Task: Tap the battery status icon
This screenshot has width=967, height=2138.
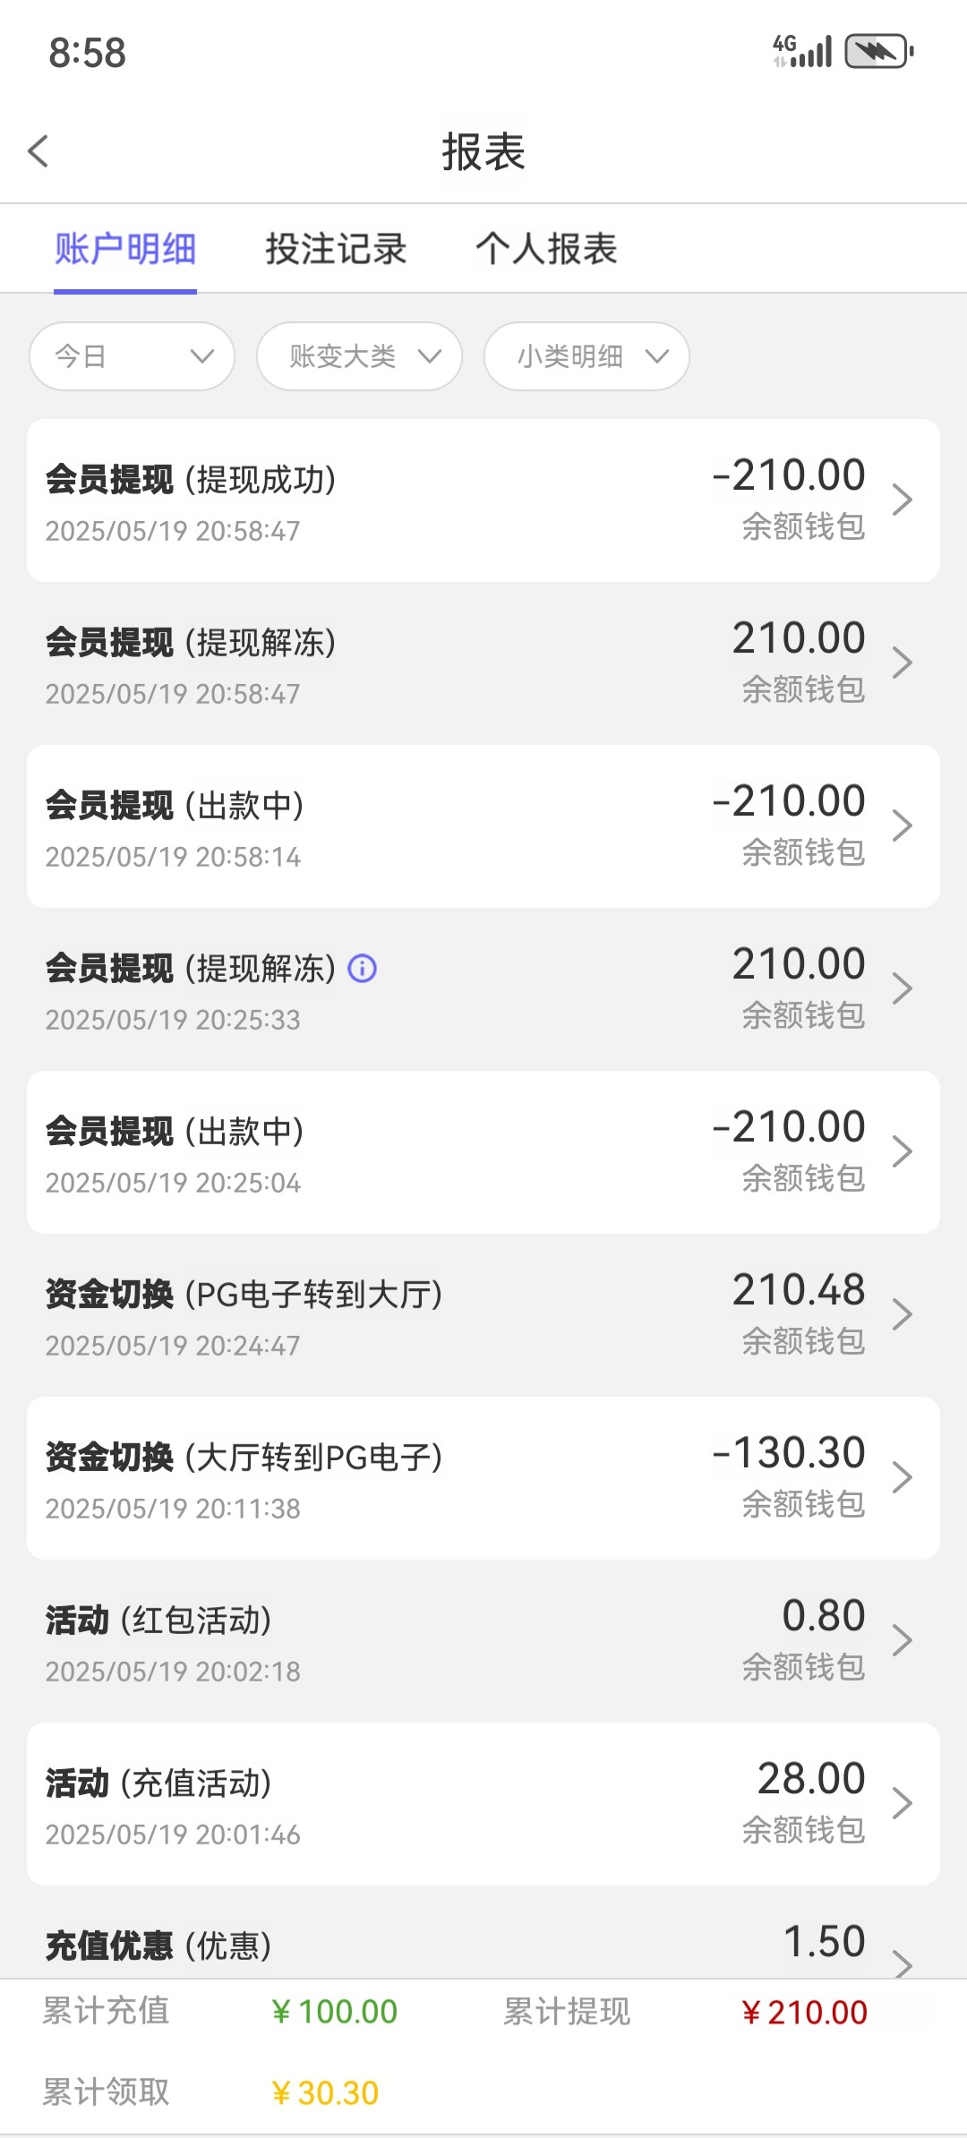Action: tap(879, 51)
